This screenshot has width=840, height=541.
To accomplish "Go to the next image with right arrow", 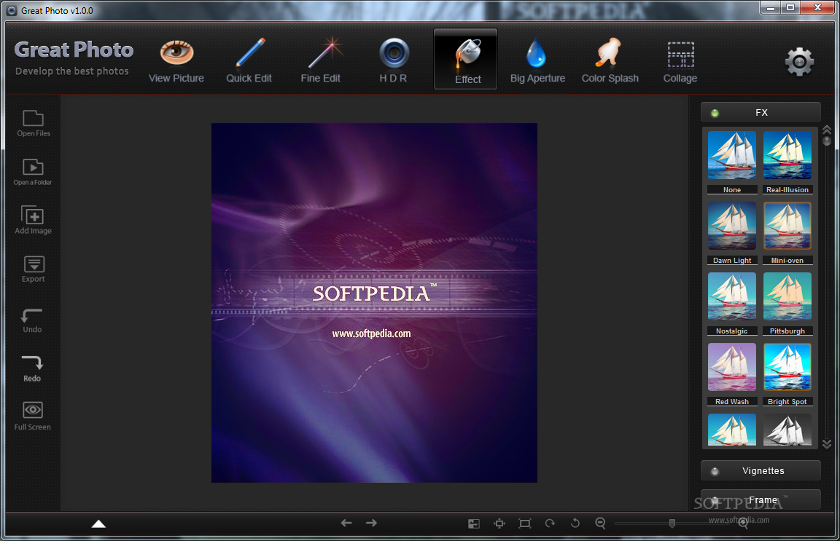I will click(371, 523).
